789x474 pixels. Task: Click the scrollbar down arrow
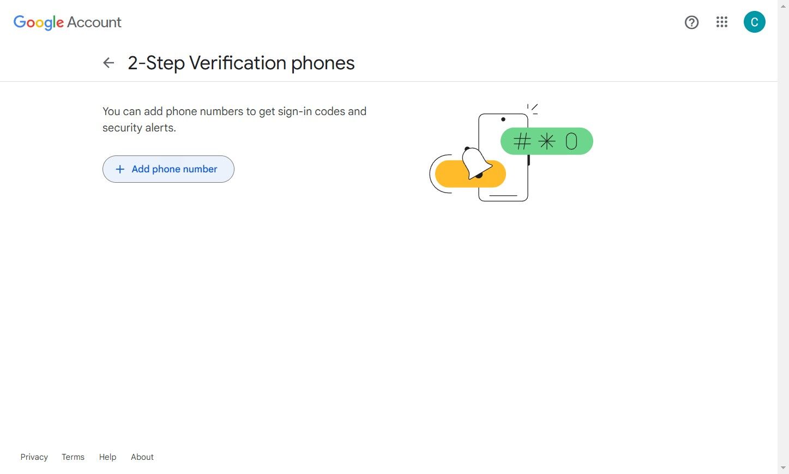tap(784, 468)
